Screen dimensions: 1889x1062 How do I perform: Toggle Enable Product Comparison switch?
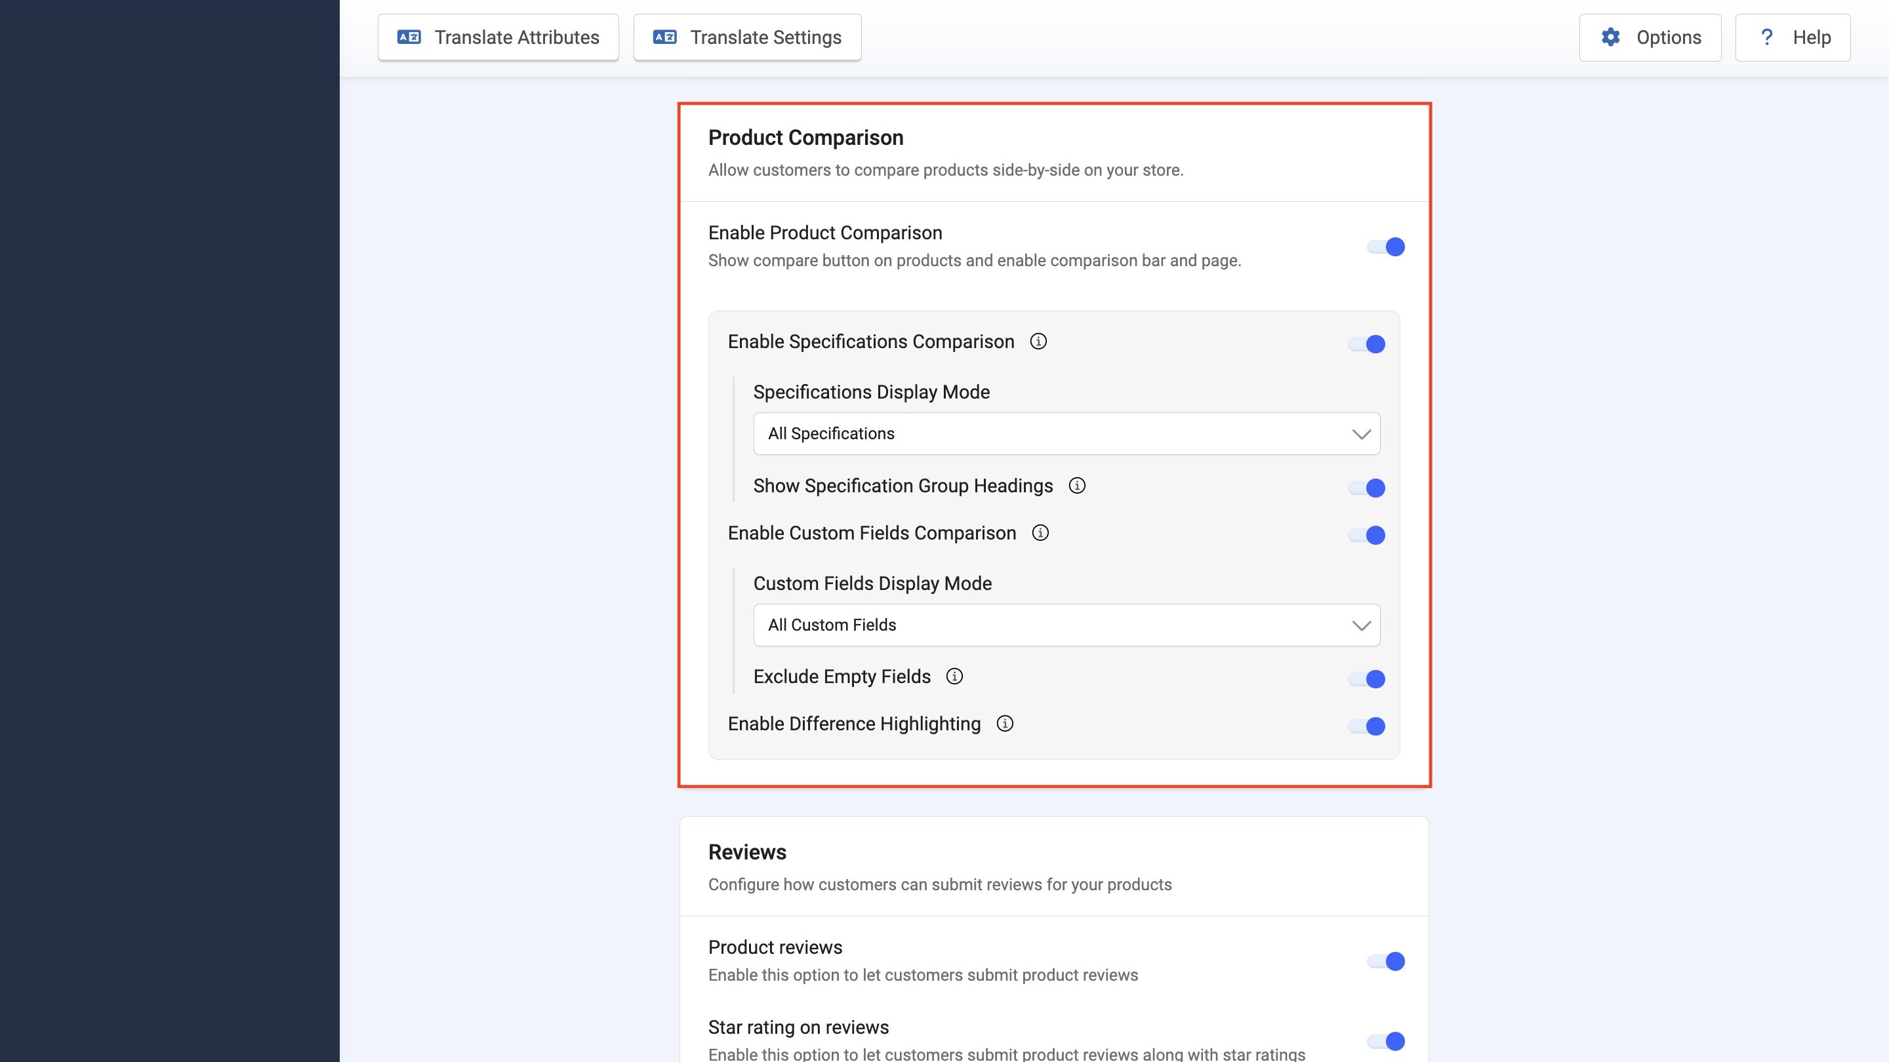[x=1386, y=247]
